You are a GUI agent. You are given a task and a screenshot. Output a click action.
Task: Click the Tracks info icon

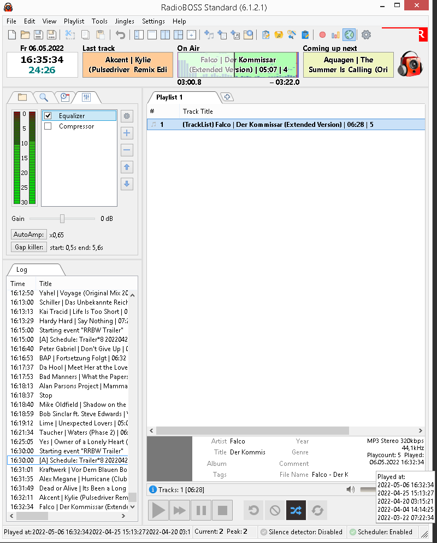click(152, 489)
